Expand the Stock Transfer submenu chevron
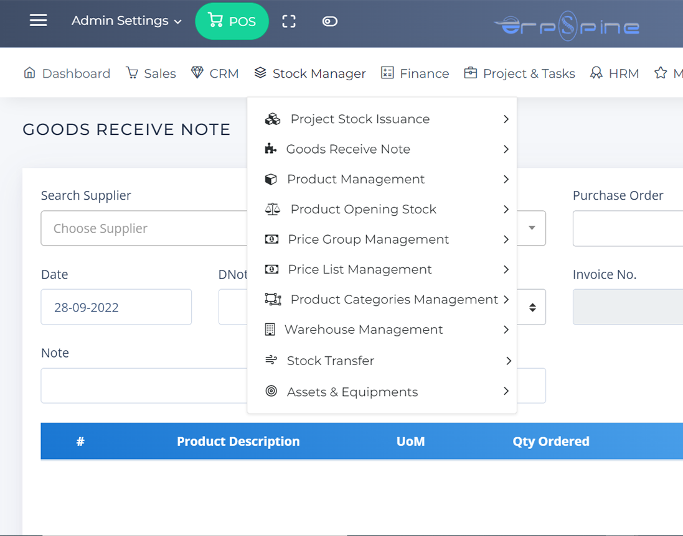This screenshot has height=536, width=683. coord(508,361)
